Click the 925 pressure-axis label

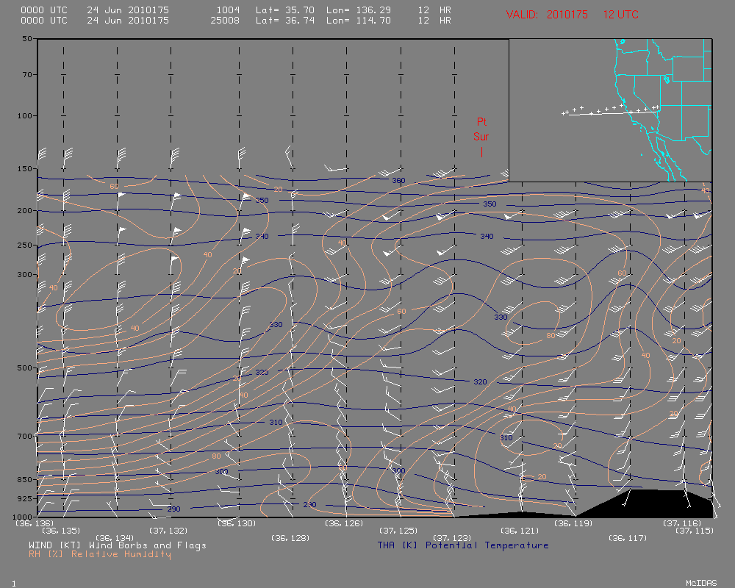click(25, 498)
